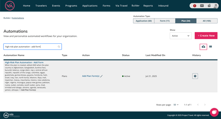Open the Reports menu
221x119 pixels.
[148, 6]
